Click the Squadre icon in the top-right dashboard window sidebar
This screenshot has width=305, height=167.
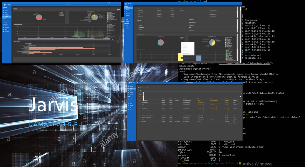pos(125,21)
